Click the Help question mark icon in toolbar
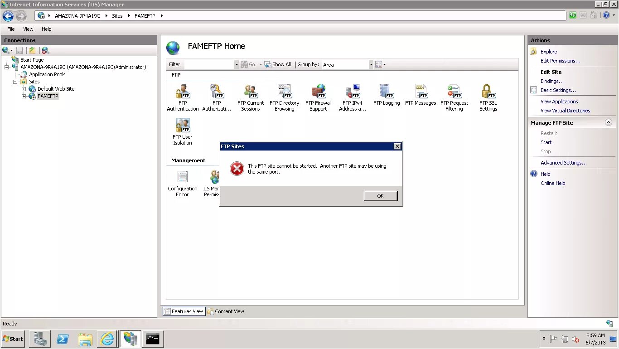The image size is (619, 349). (x=606, y=15)
